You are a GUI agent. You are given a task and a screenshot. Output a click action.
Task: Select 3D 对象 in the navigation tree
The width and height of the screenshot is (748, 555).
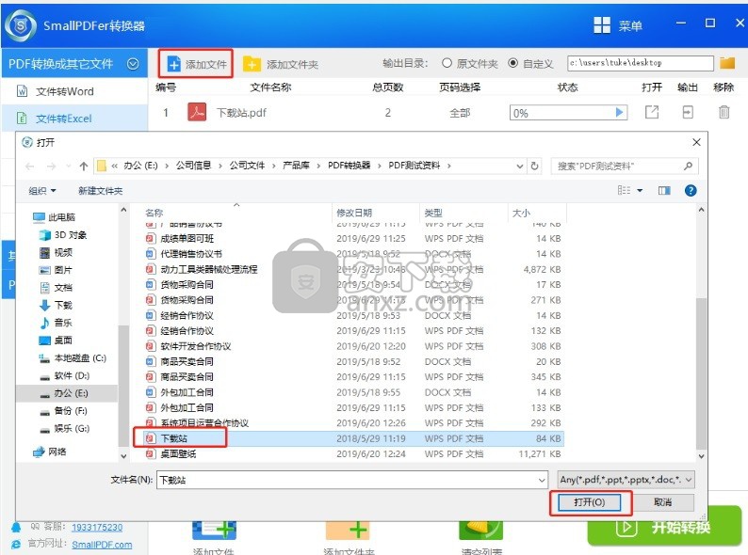63,235
